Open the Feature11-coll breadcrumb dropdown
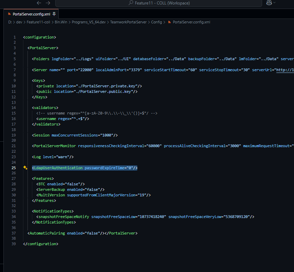The image size is (294, 272). pyautogui.click(x=38, y=22)
